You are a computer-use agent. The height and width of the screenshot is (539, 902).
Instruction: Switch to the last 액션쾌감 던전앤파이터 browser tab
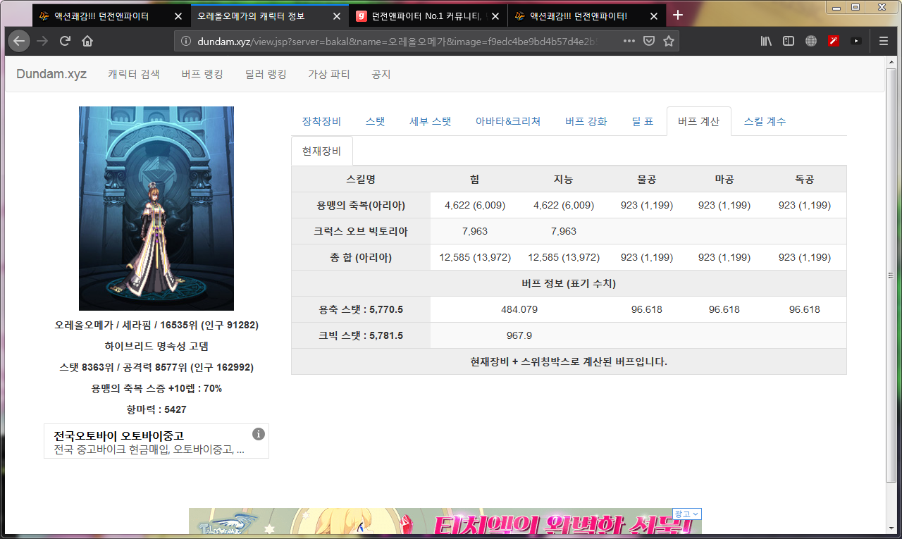[587, 16]
